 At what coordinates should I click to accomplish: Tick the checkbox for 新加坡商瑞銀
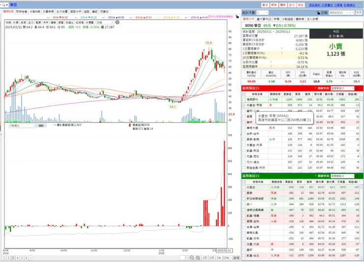click(x=244, y=198)
